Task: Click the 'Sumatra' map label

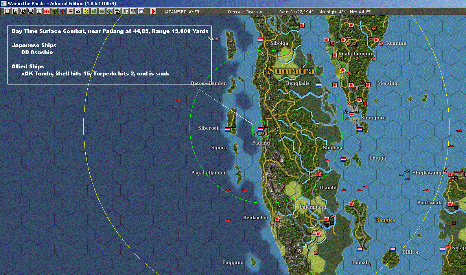Action: coord(291,70)
